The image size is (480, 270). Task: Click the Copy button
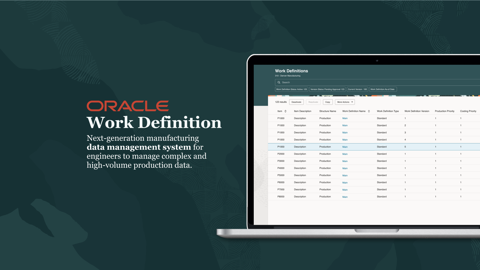tap(328, 102)
